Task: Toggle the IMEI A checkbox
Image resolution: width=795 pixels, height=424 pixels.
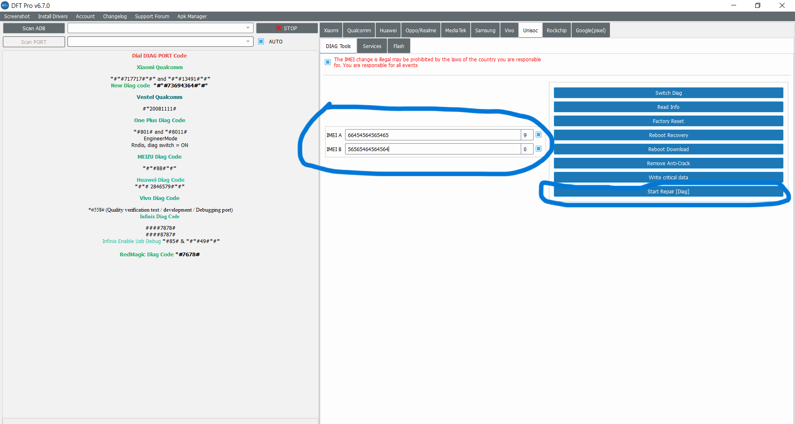Action: [539, 135]
